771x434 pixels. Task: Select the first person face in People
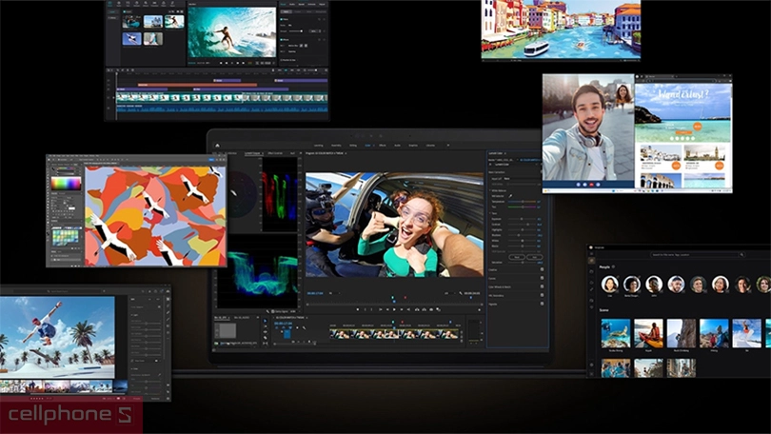(x=610, y=284)
